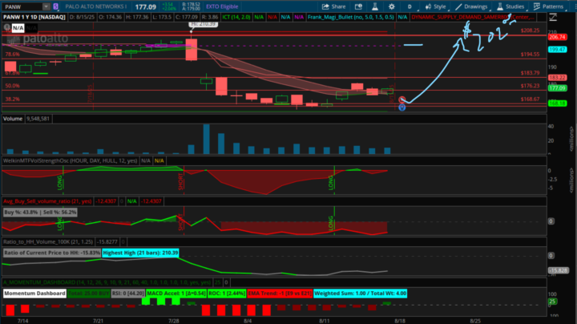The height and width of the screenshot is (324, 577).
Task: Click the Frank_Magi_Bullet study label
Action: (351, 17)
